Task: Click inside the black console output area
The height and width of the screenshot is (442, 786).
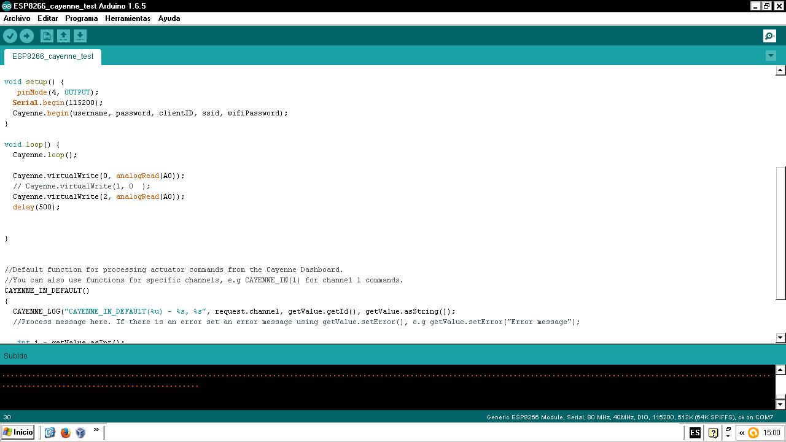Action: point(388,387)
